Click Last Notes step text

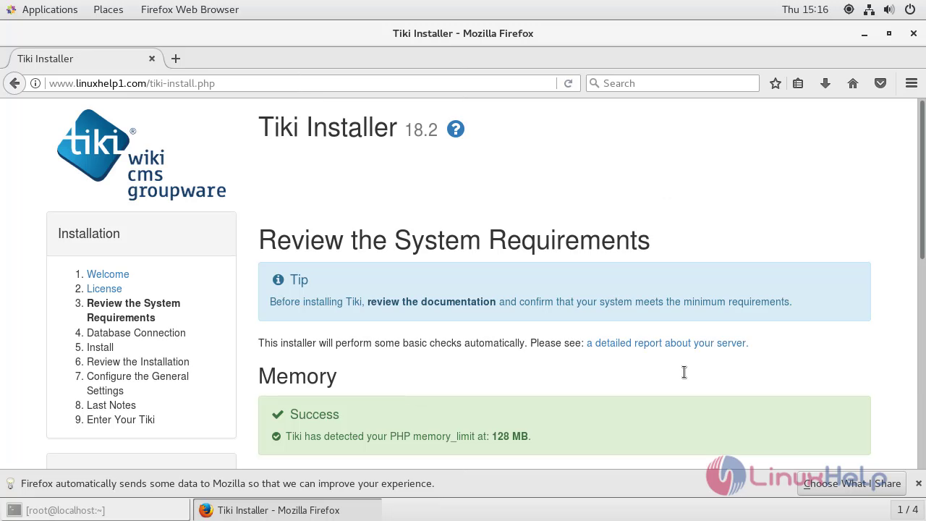point(111,405)
